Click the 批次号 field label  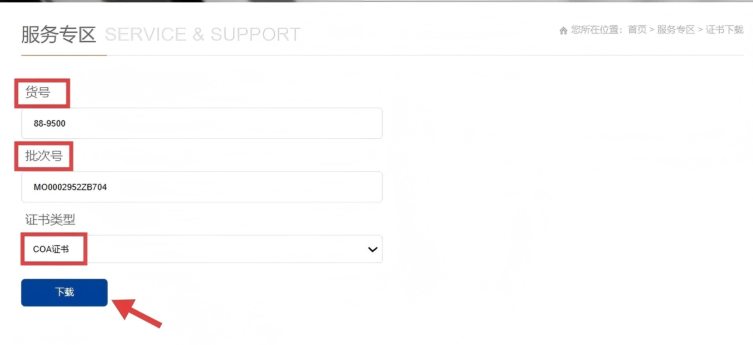pyautogui.click(x=44, y=156)
